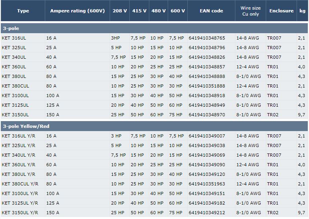Click 125 A rating in KET 3125UL Y/R row

click(x=52, y=203)
